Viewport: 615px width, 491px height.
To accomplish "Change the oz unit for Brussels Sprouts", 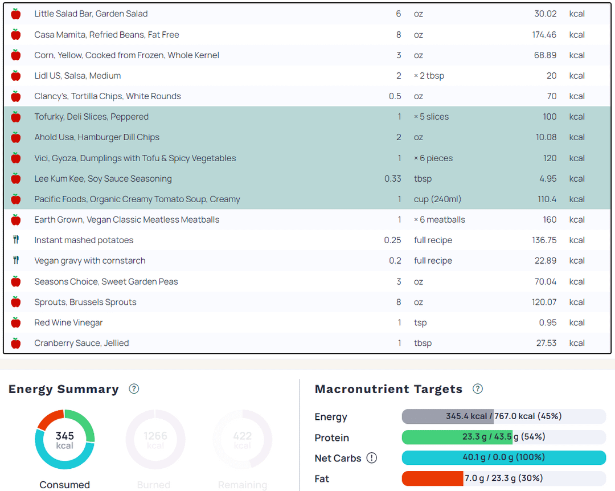I will 419,302.
